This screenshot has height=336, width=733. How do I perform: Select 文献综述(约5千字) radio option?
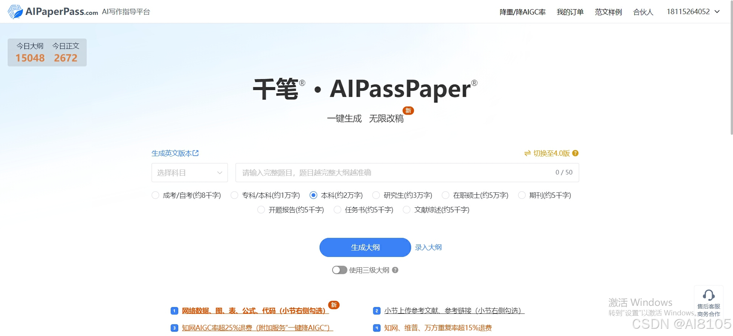[x=407, y=210]
